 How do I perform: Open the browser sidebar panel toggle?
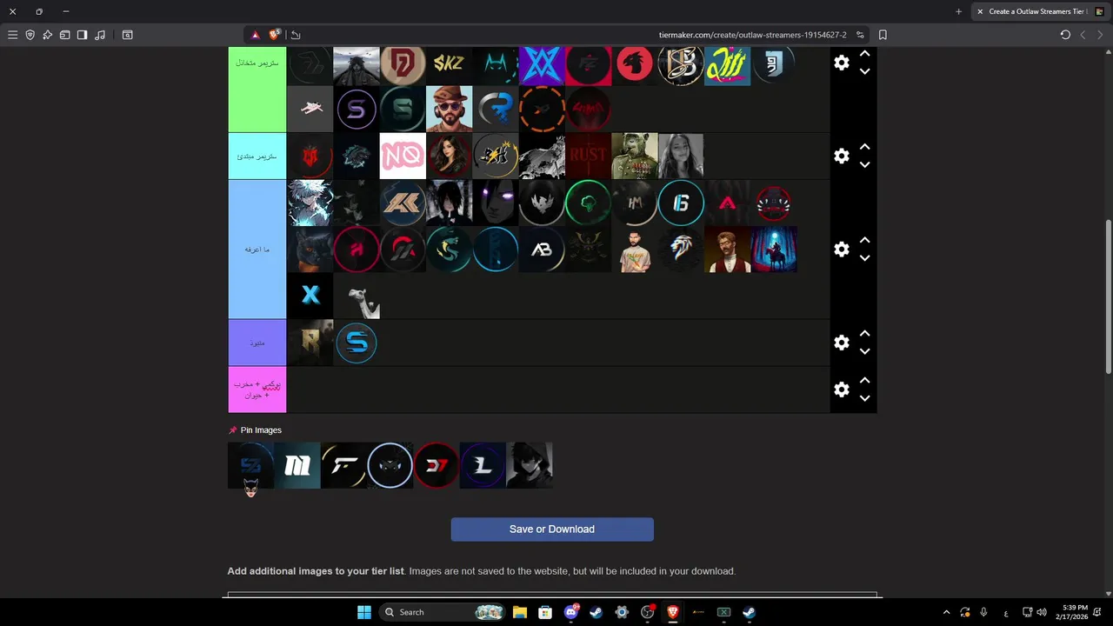tap(82, 35)
